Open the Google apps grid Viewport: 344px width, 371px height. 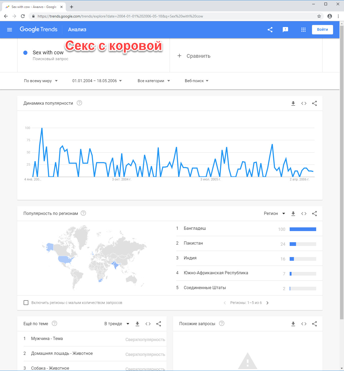point(303,30)
